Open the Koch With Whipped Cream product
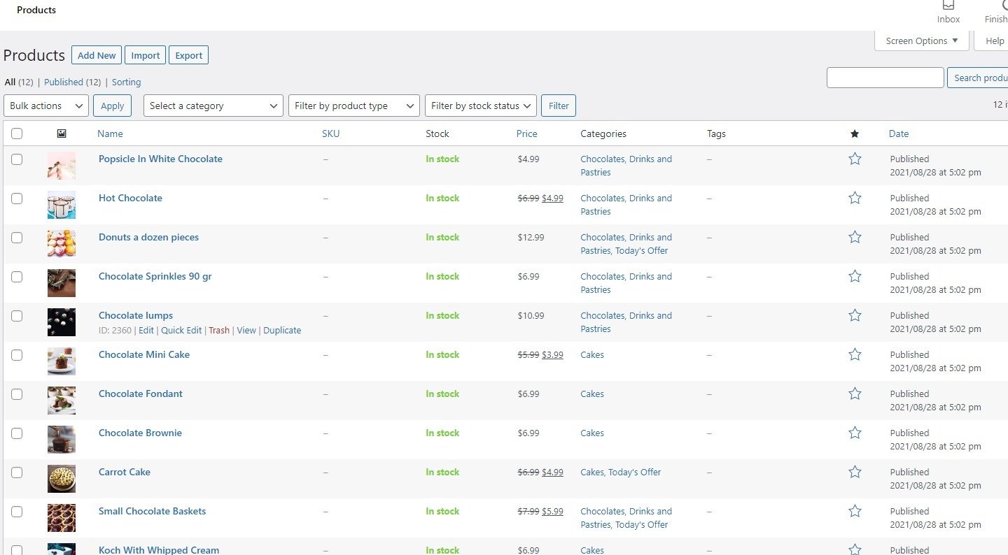The image size is (1008, 555). pos(159,550)
